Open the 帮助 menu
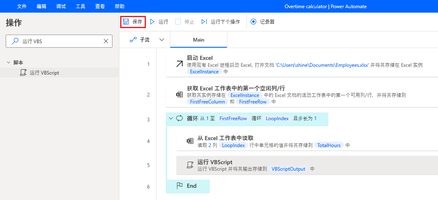 click(119, 6)
